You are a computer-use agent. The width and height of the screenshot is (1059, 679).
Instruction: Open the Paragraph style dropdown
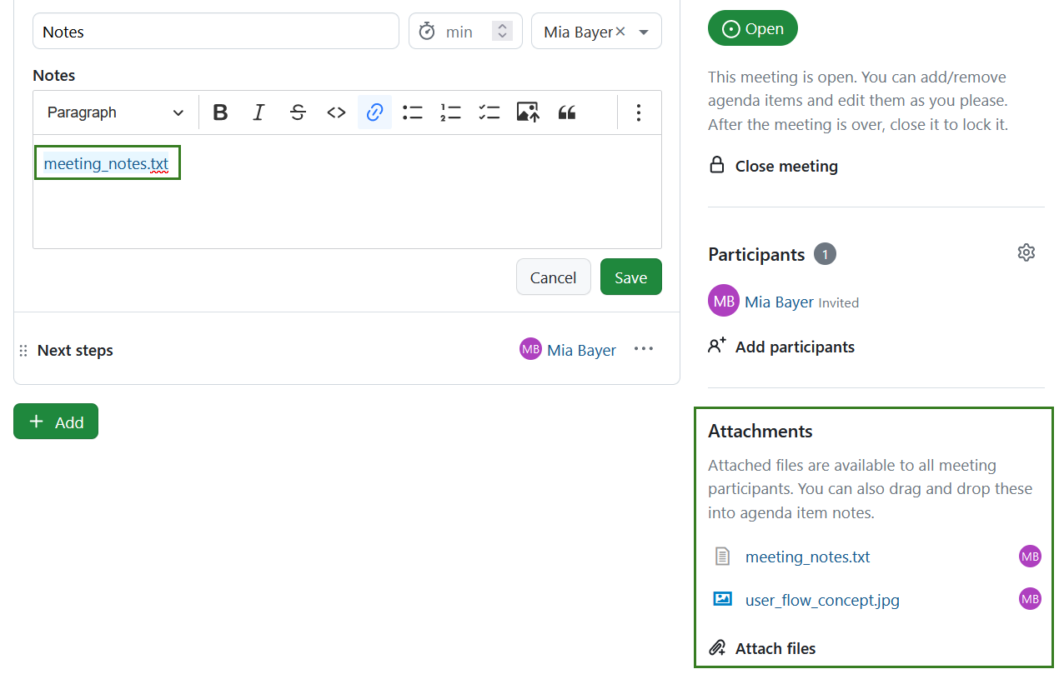click(115, 112)
